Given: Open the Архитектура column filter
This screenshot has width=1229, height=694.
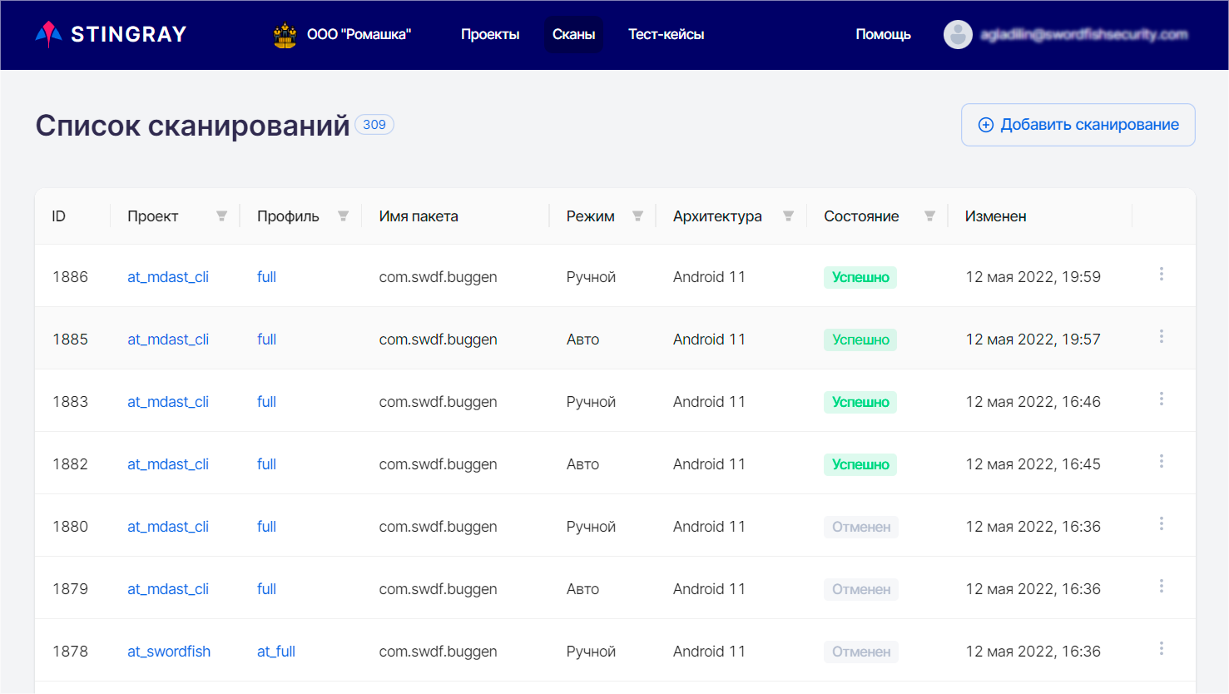Looking at the screenshot, I should point(788,216).
